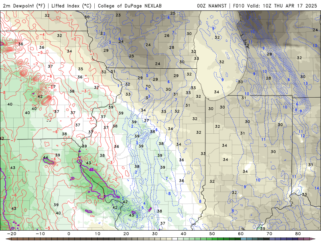Viewport: 321px width, 241px height.
Task: Click the "2m Dewpoint (°F)" title text
Action: pyautogui.click(x=24, y=6)
